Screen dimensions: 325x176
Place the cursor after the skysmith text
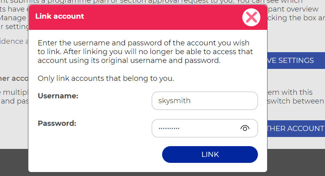tap(191, 101)
